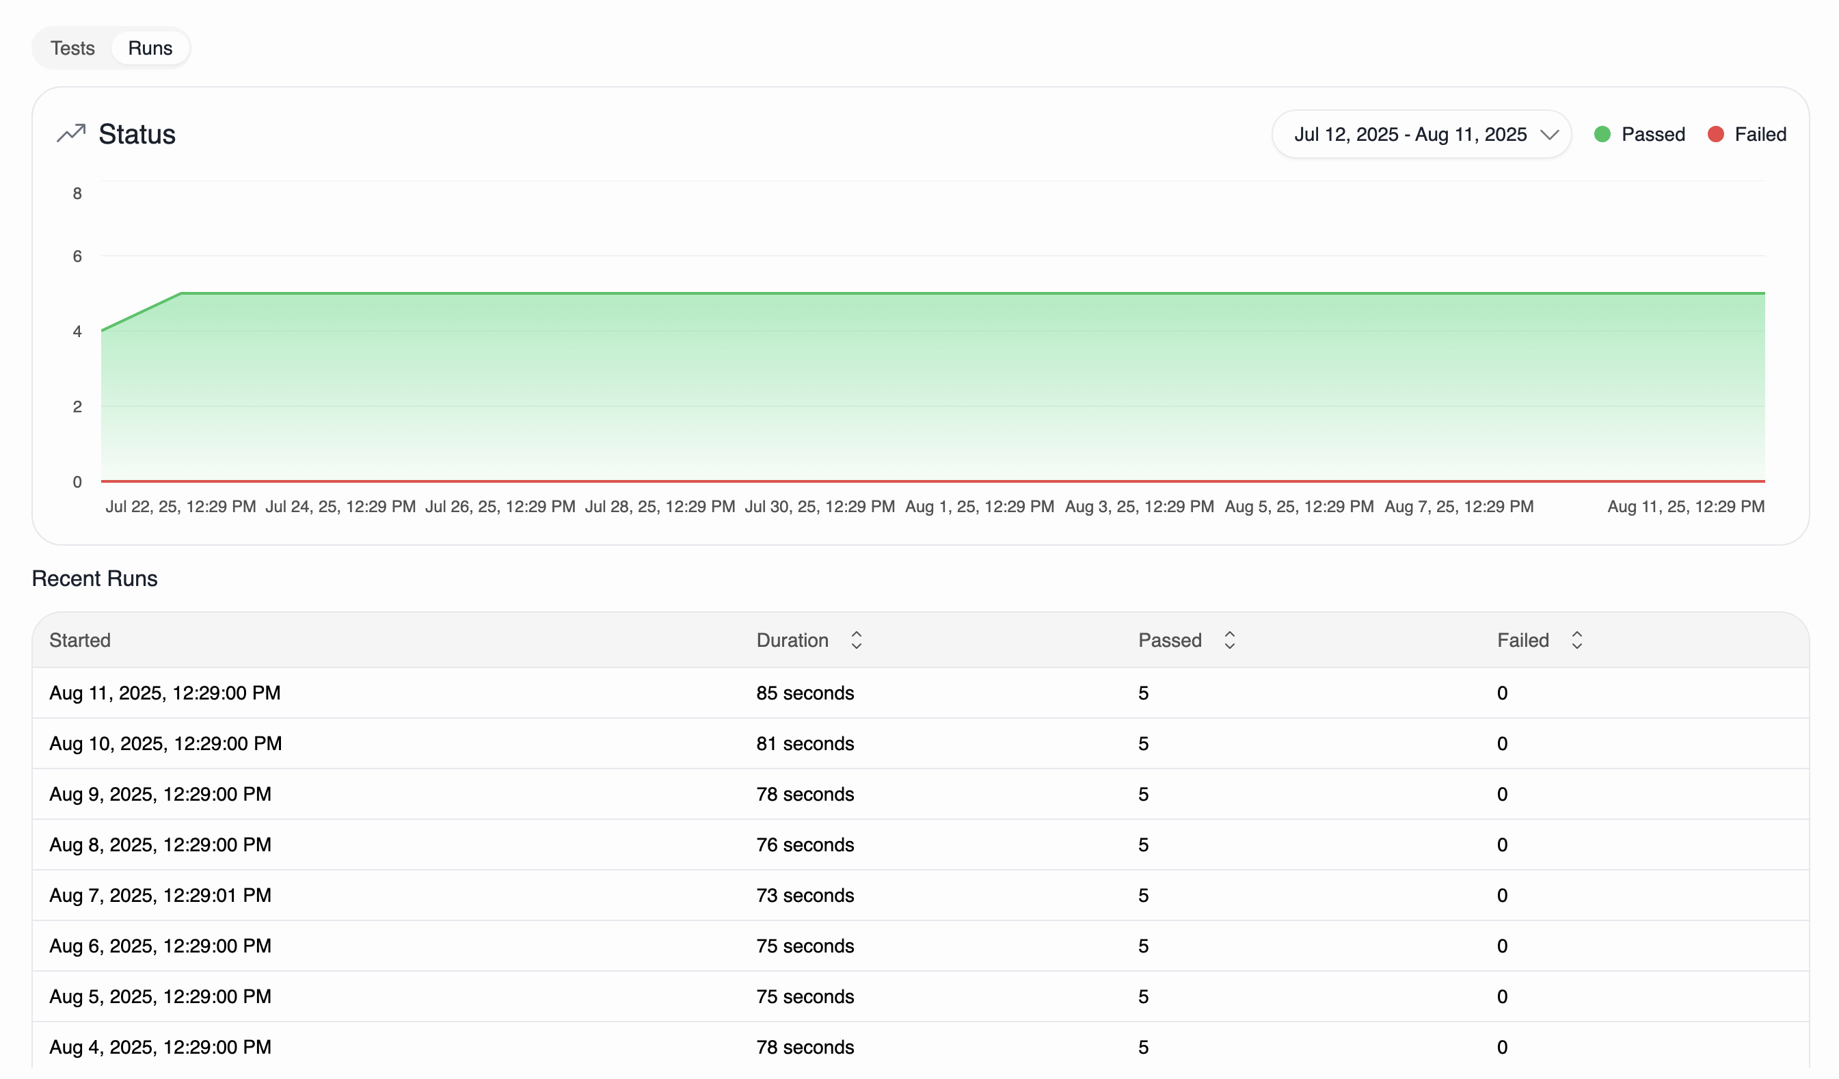Sort runs by Failed column arrows

coord(1577,640)
